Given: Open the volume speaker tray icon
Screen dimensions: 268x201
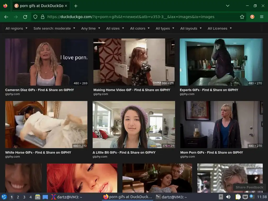Looking at the screenshot, I should coord(228,197).
